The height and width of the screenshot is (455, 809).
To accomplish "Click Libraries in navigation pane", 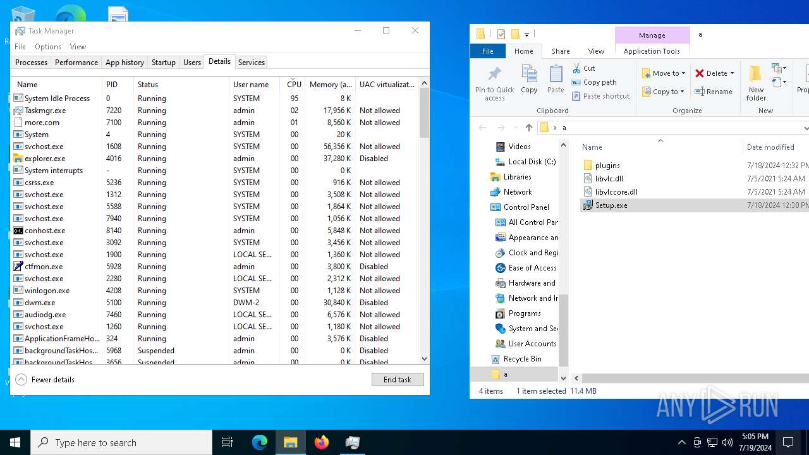I will [x=517, y=177].
